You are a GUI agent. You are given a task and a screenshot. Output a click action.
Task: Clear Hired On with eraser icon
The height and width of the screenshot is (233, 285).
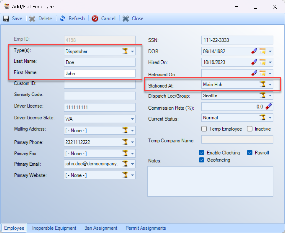point(254,62)
